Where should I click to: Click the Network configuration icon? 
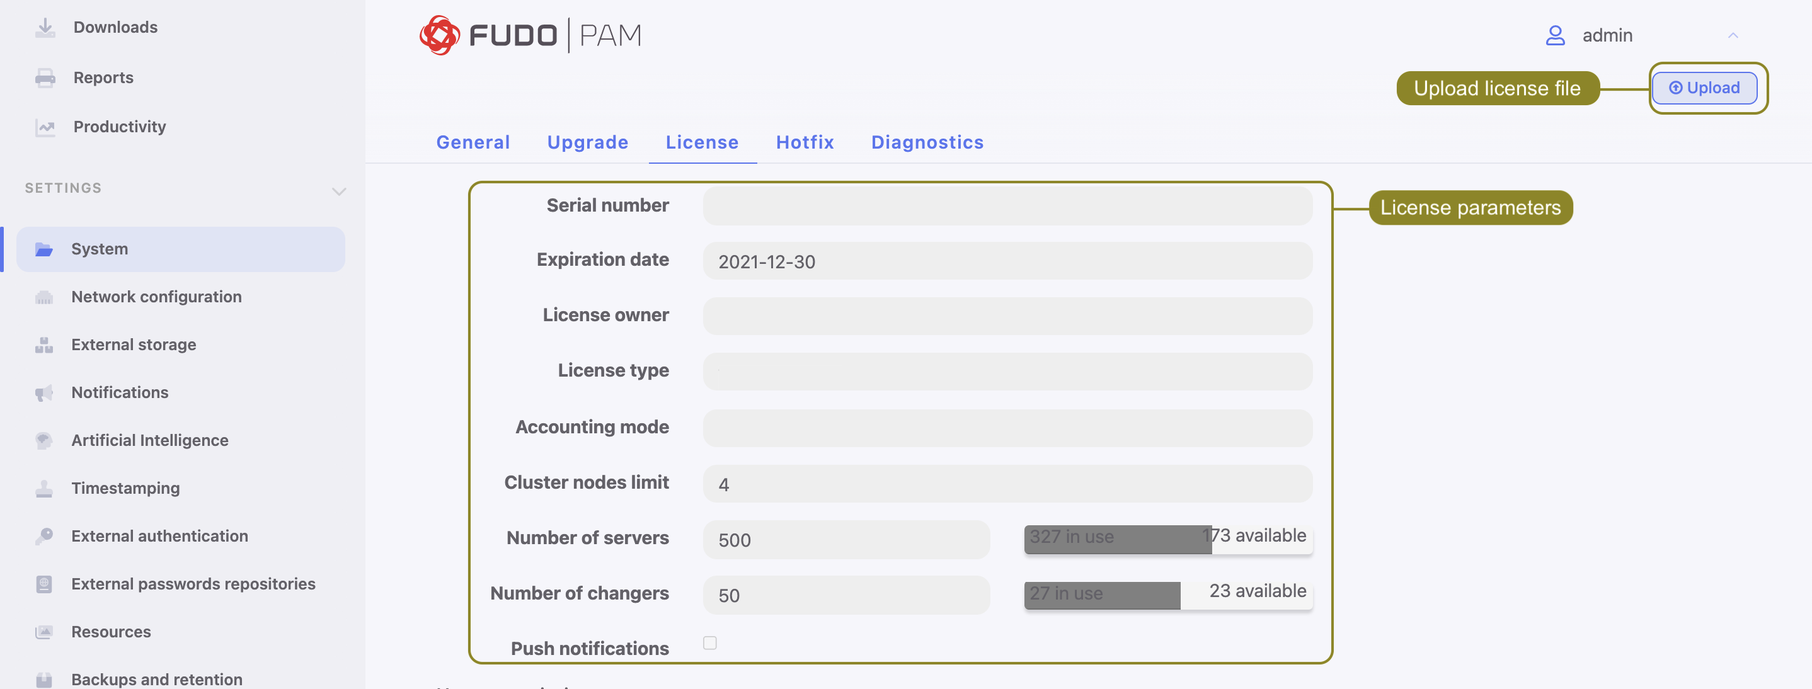(45, 297)
